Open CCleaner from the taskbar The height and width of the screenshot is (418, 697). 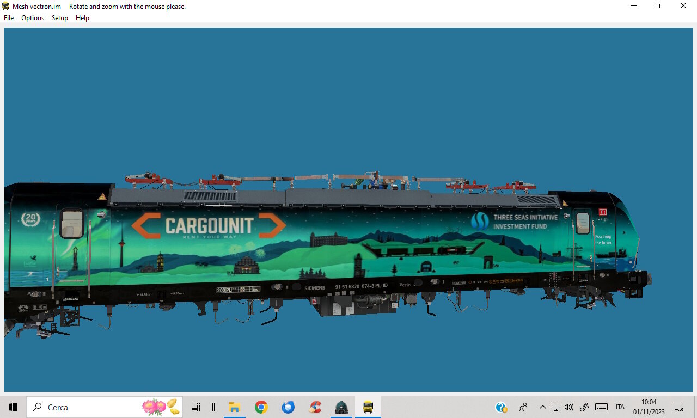[x=315, y=407]
